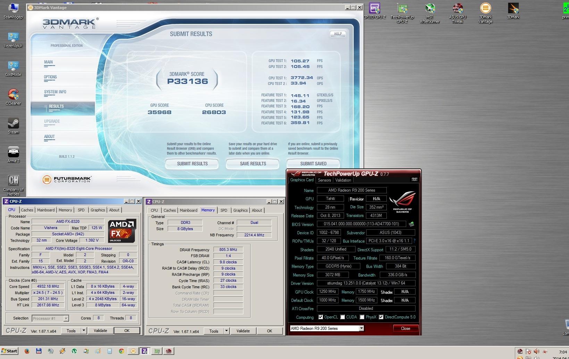Toggle the DirectCompute 5.0 checkbox
The width and height of the screenshot is (569, 359).
coord(381,317)
